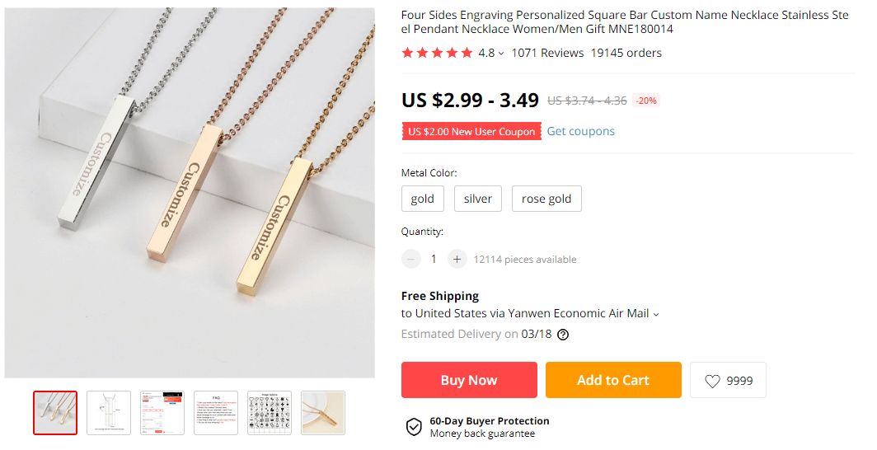Open the 1071 Reviews link
Viewport: 877px width, 450px height.
tap(547, 53)
